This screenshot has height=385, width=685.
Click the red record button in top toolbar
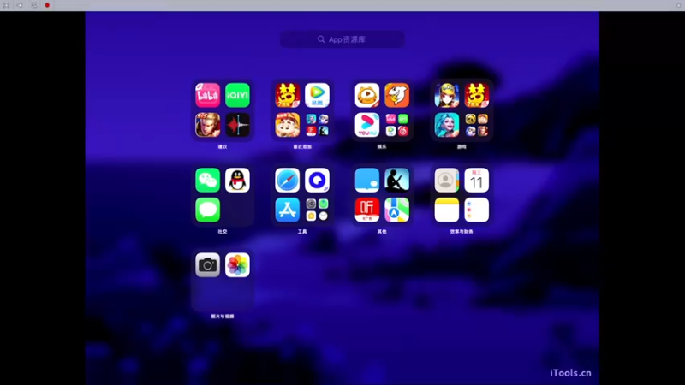tap(47, 5)
